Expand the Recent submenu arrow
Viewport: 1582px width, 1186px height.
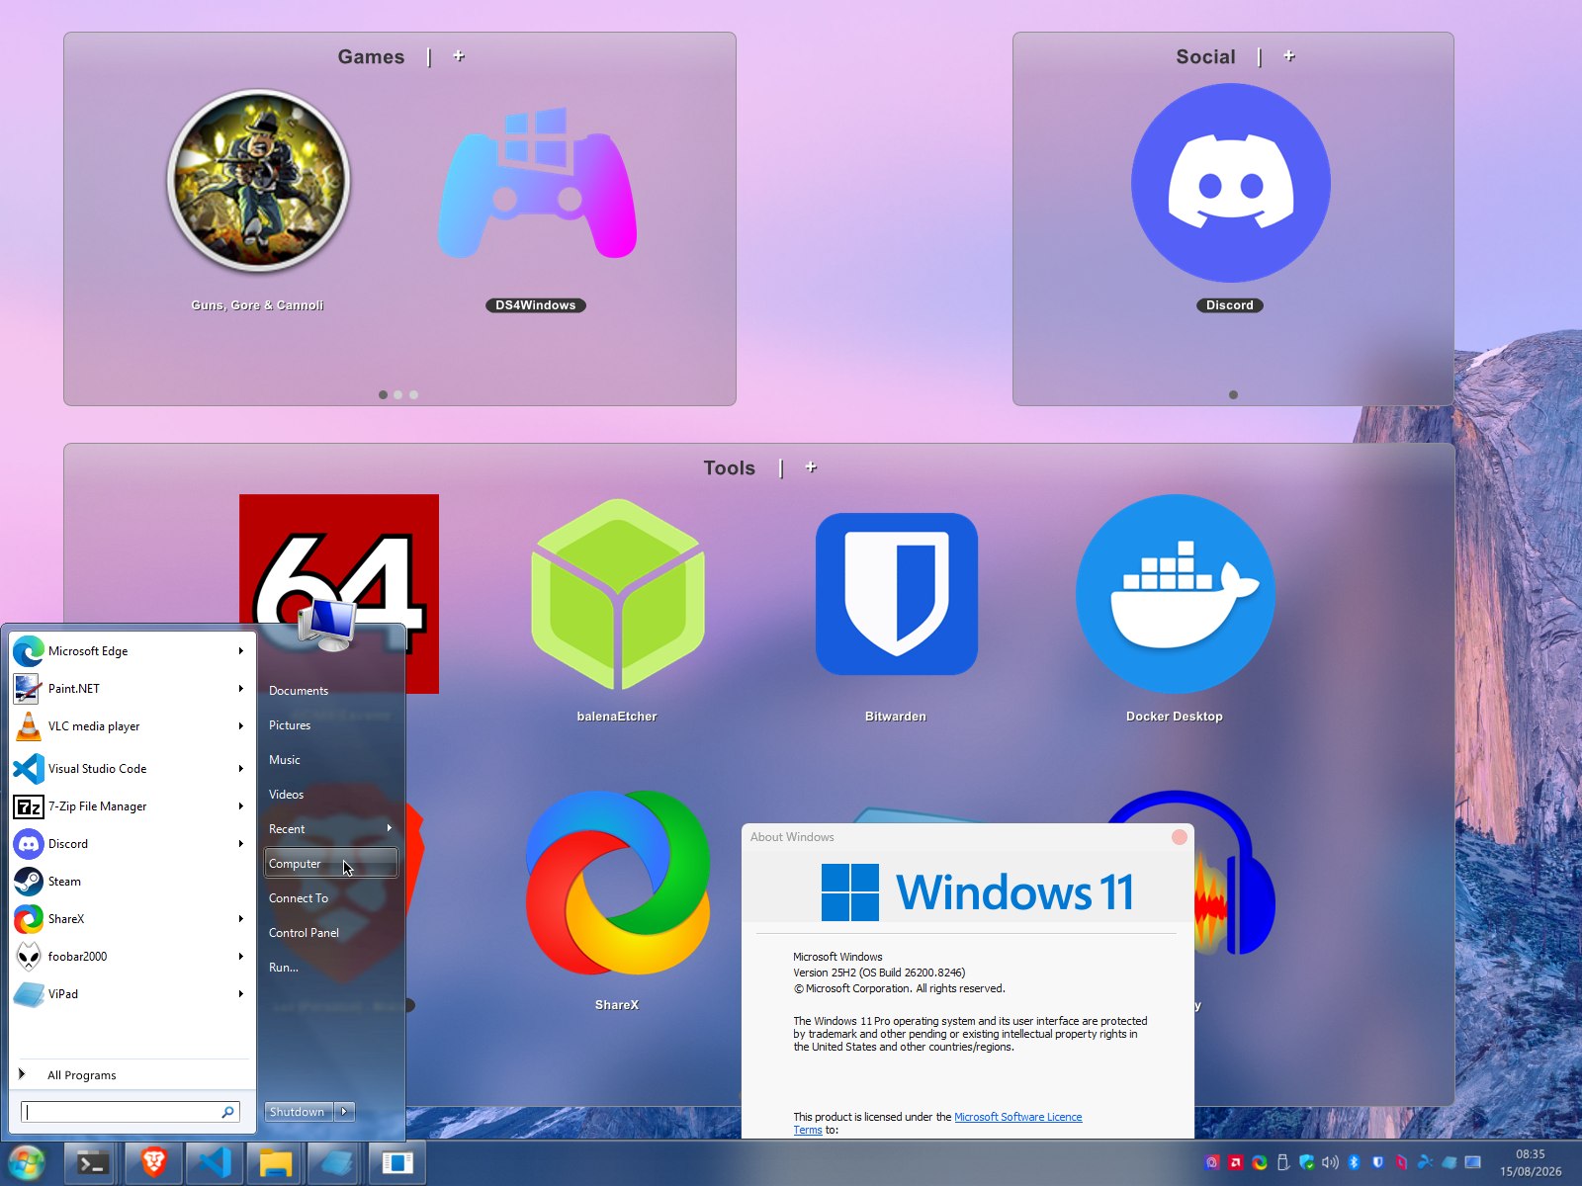click(390, 828)
